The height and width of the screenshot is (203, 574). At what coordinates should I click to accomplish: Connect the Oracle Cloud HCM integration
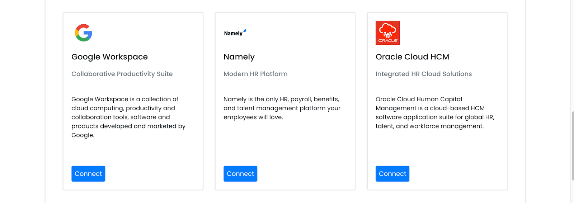pos(392,174)
